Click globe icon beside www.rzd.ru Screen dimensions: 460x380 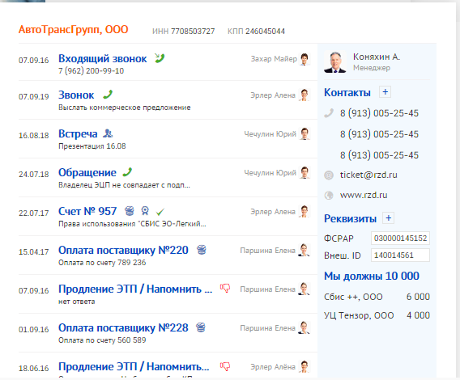(x=329, y=195)
